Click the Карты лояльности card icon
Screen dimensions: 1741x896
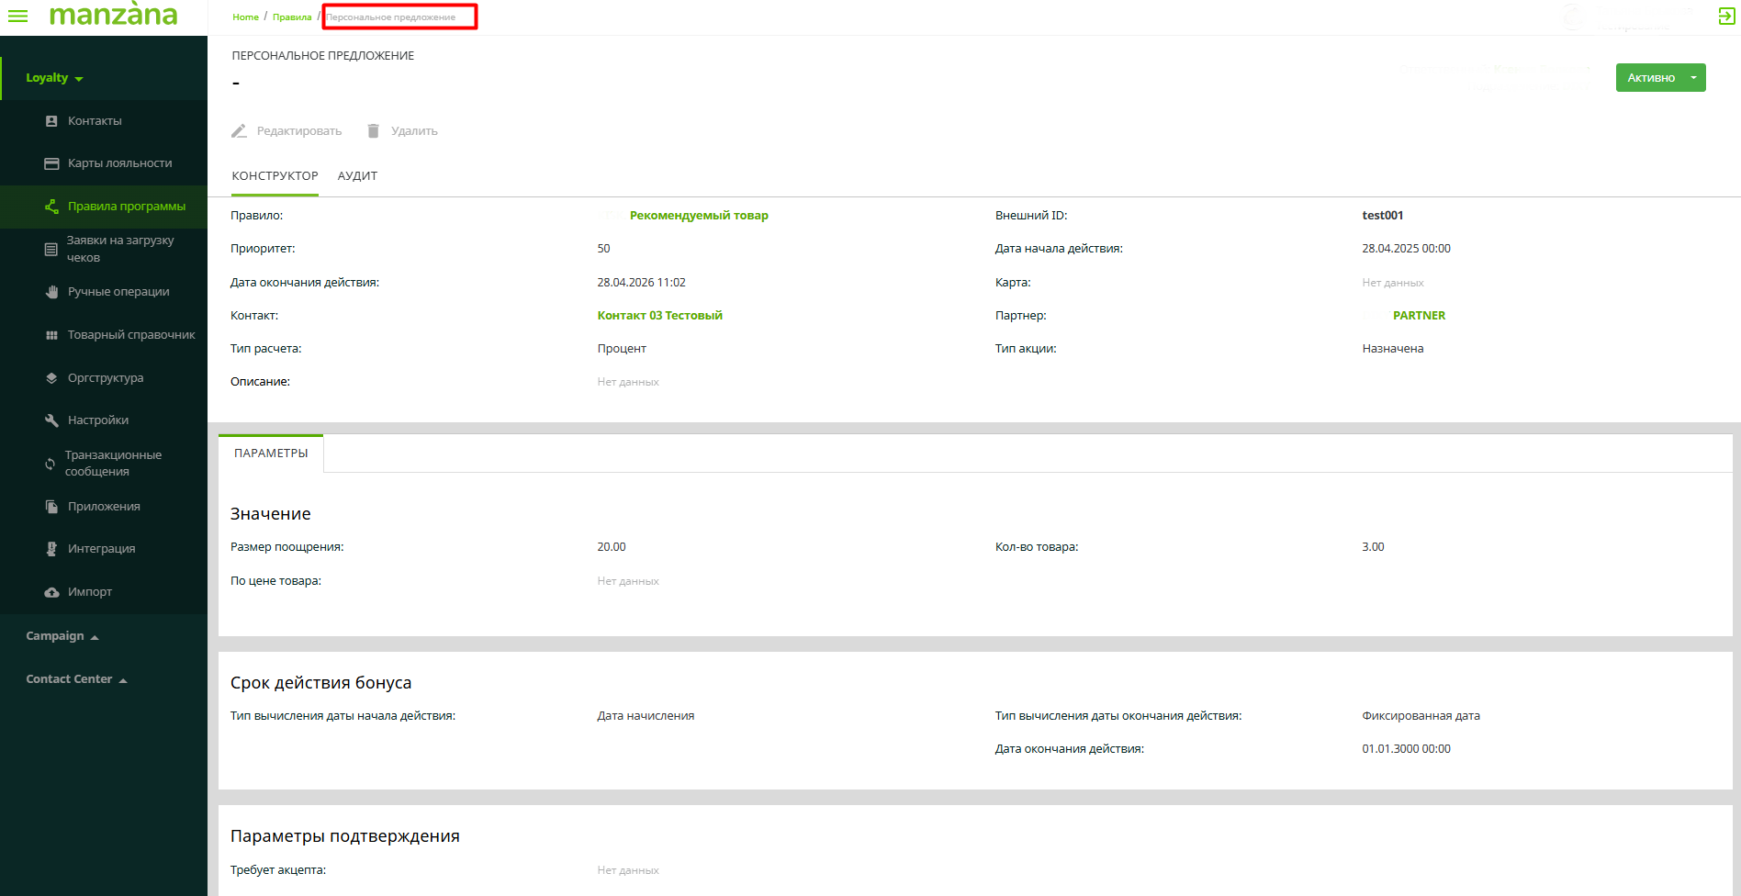coord(51,163)
